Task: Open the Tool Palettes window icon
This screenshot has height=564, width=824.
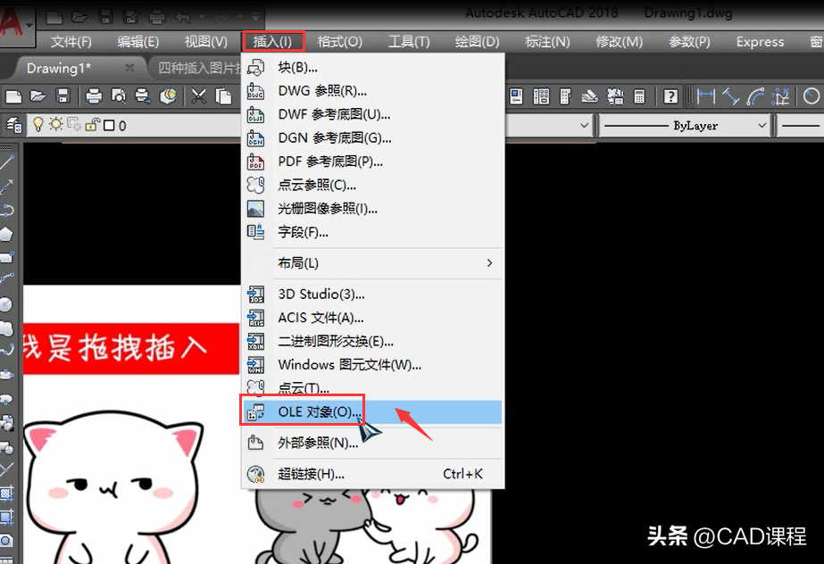Action: point(565,96)
